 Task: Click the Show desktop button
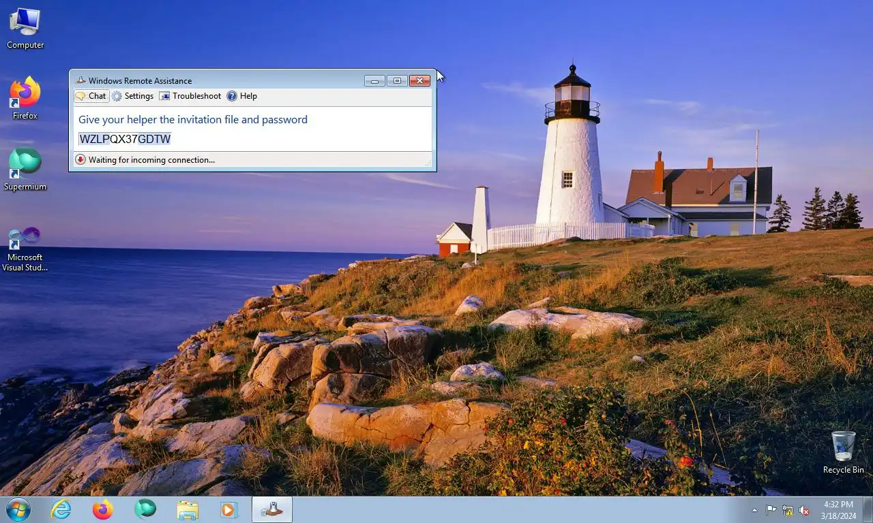[x=868, y=509]
